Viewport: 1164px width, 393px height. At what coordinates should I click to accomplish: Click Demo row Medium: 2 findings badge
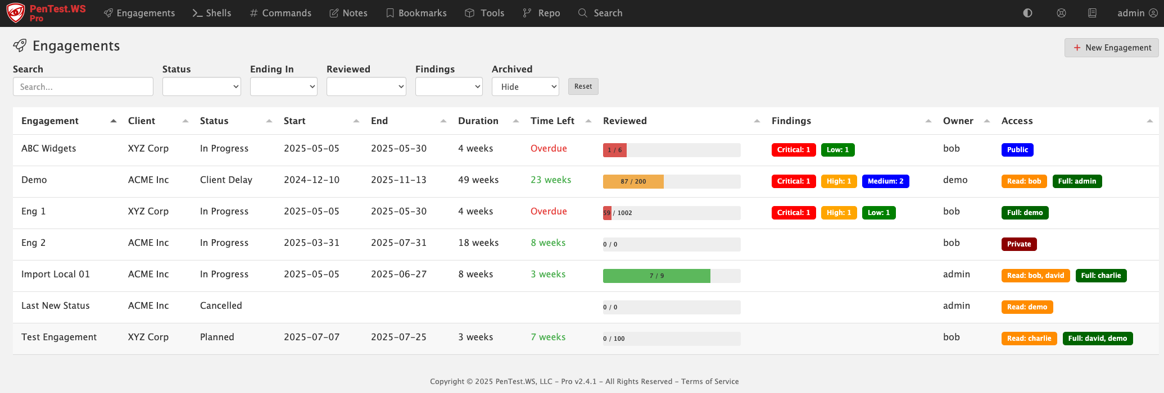point(886,181)
